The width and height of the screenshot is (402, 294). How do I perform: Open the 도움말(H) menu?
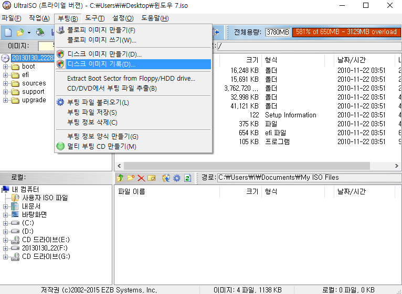point(155,18)
